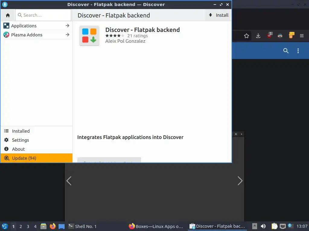
Task: Click the blue show-desktop panel icon
Action: pyautogui.click(x=62, y=226)
